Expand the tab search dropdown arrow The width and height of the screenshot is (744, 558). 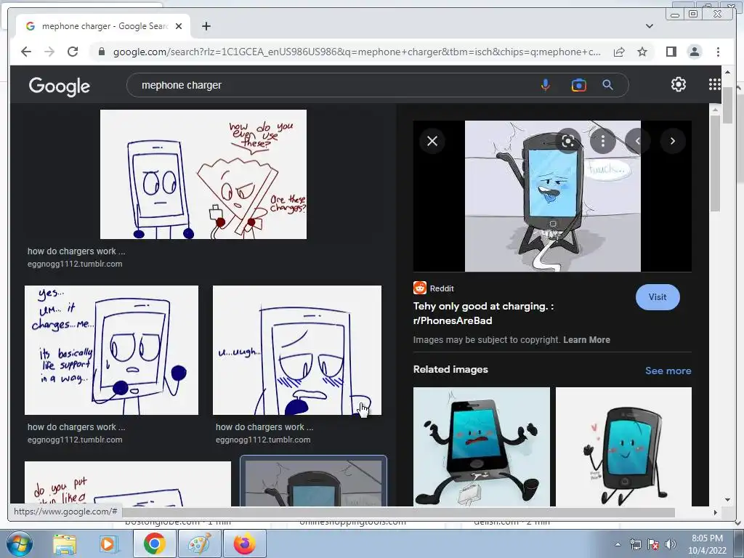tap(649, 26)
